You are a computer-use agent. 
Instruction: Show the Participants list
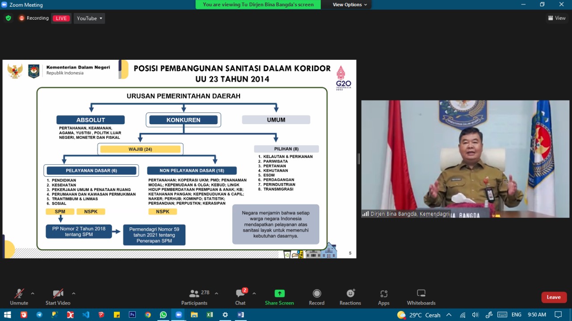pos(195,294)
